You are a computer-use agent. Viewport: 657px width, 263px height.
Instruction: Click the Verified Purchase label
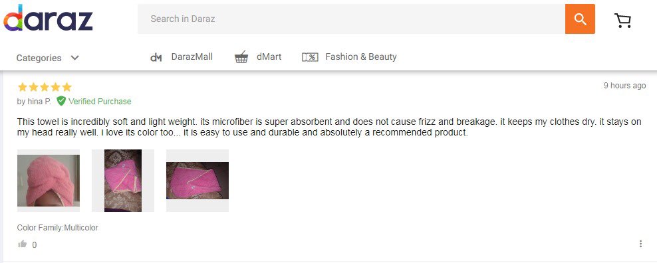(100, 102)
